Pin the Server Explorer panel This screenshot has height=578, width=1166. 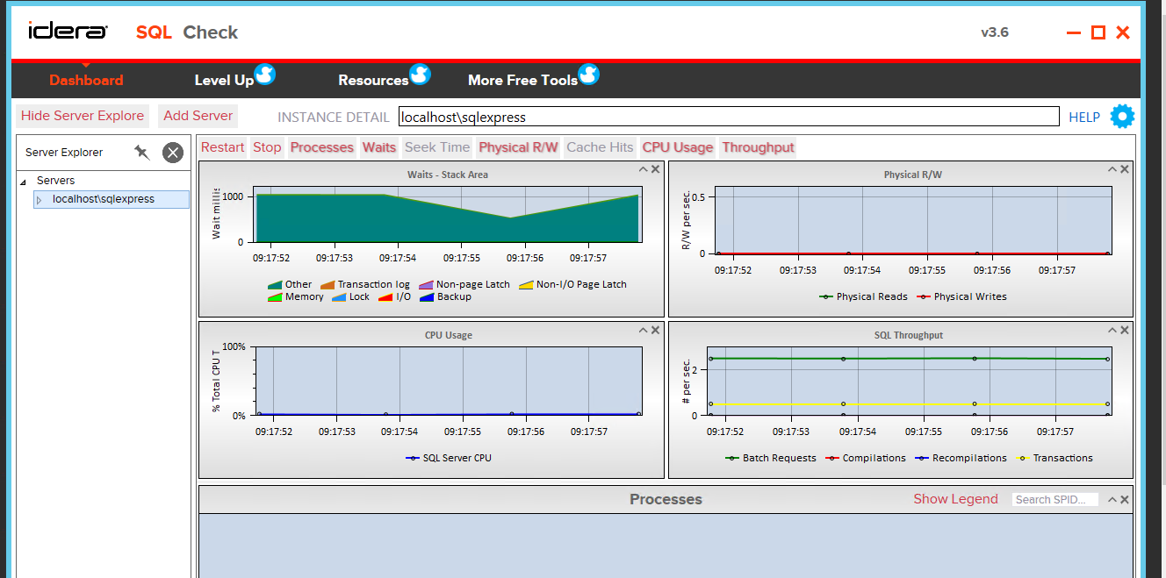(141, 152)
